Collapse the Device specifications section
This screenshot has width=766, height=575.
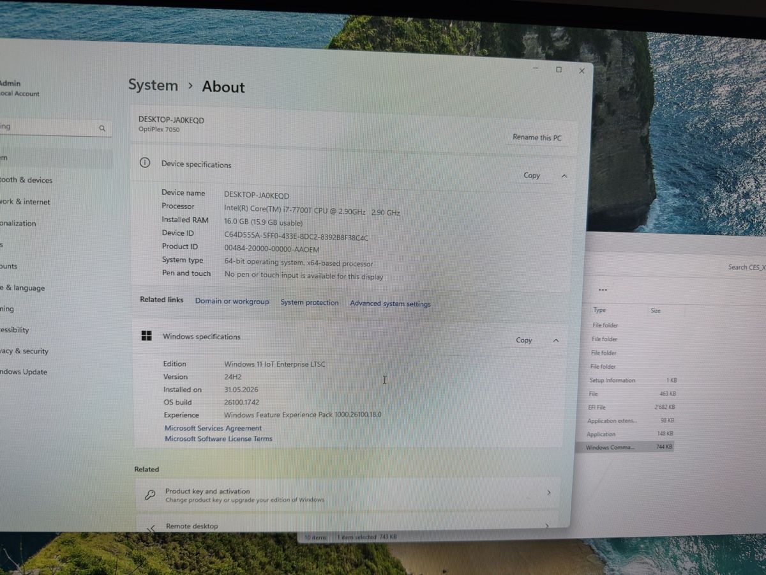pos(564,176)
